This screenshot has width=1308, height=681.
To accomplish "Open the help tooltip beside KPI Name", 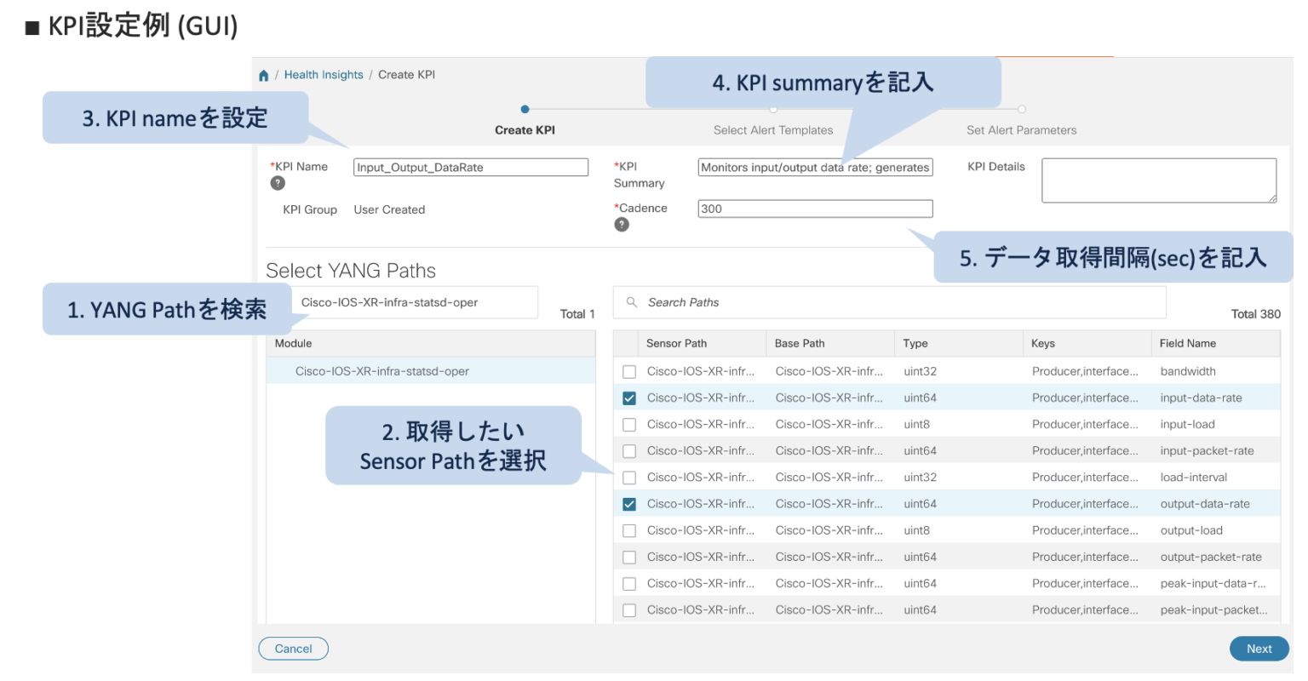I will click(278, 183).
